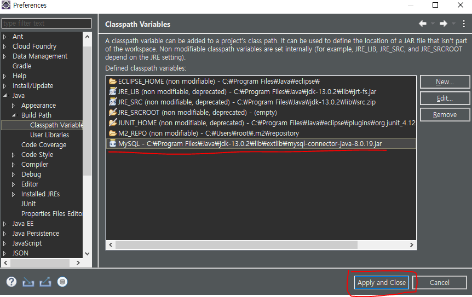Screen dimensions: 472x297
Task: Click the type filter text field
Action: point(47,23)
